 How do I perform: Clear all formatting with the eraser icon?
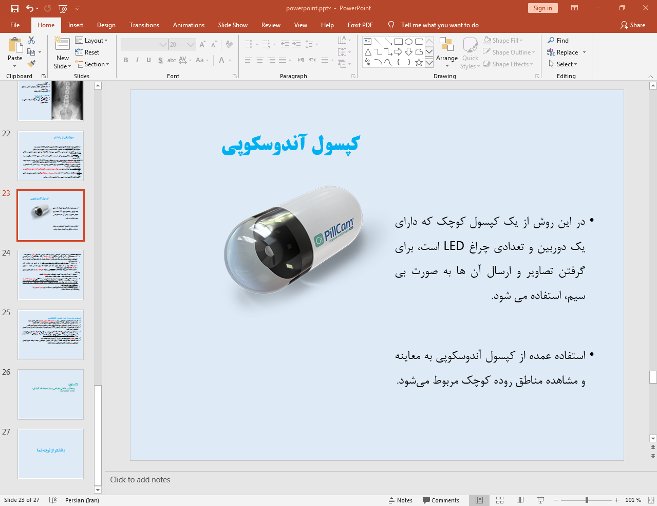[x=229, y=45]
